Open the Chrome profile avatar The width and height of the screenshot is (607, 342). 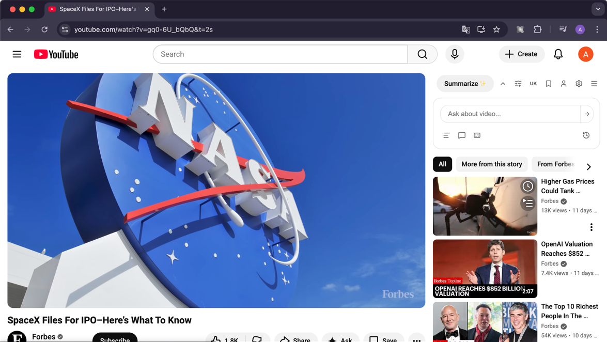tap(580, 29)
